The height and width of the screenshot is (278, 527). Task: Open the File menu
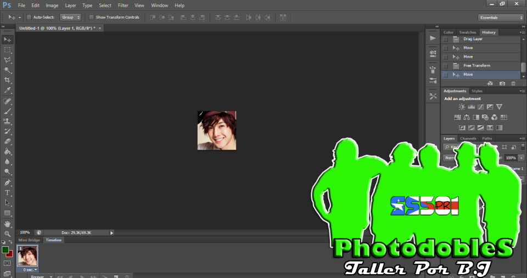pos(21,5)
